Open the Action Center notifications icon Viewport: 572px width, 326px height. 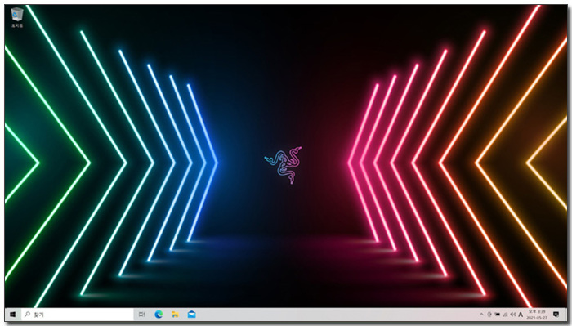click(x=556, y=315)
